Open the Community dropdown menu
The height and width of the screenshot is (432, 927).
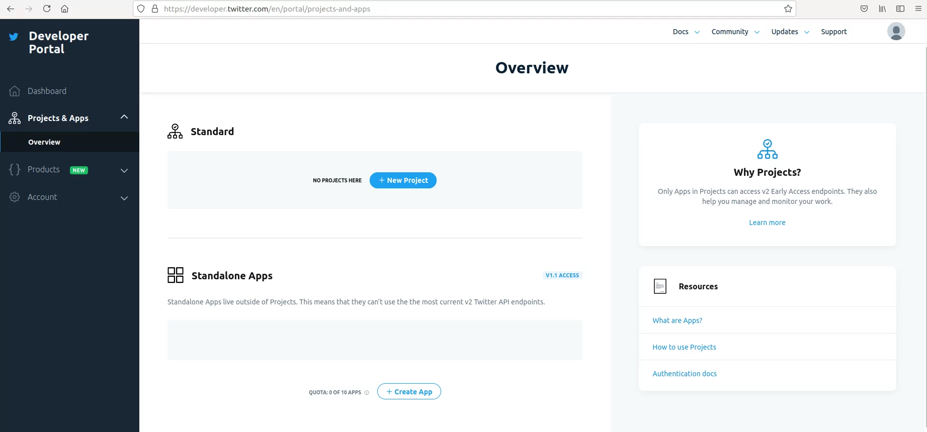(735, 32)
